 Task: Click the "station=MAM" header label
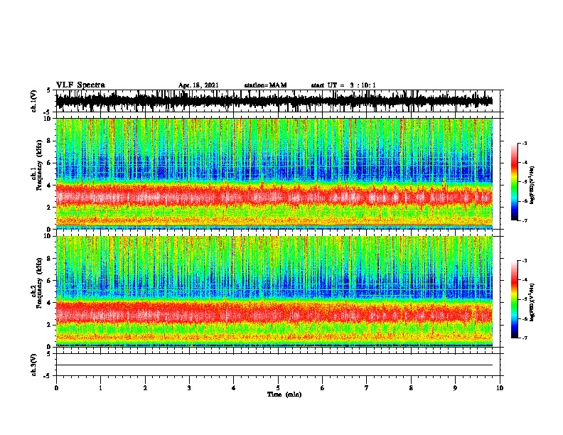coord(265,85)
